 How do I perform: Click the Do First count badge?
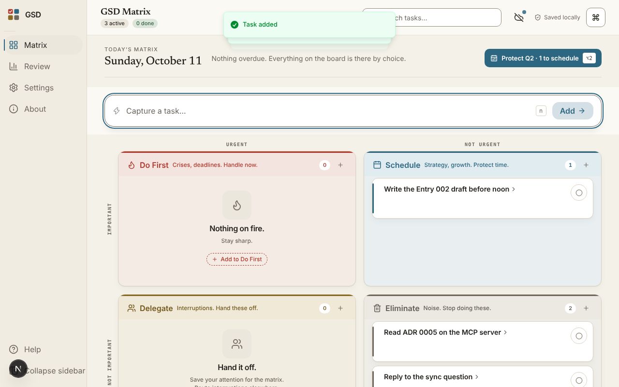(x=324, y=165)
